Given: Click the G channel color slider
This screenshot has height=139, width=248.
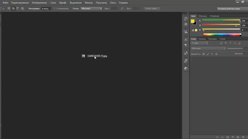Looking at the screenshot, I should tap(221, 25).
